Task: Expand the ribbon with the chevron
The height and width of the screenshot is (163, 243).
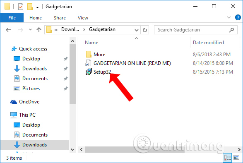Action: (x=229, y=17)
